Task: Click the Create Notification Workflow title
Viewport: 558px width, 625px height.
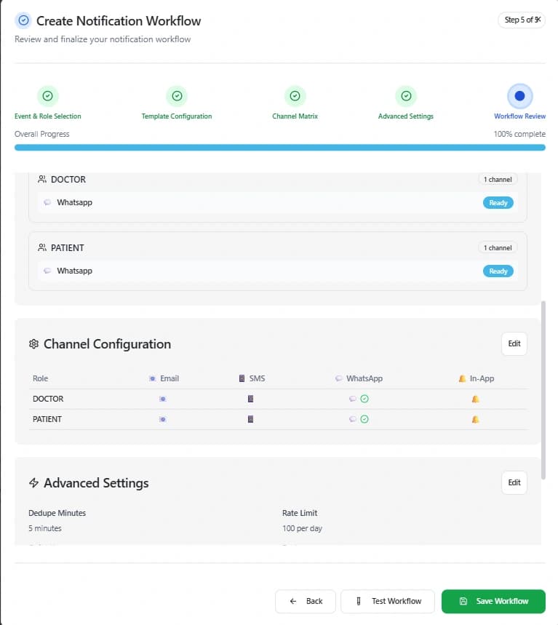Action: coord(119,20)
